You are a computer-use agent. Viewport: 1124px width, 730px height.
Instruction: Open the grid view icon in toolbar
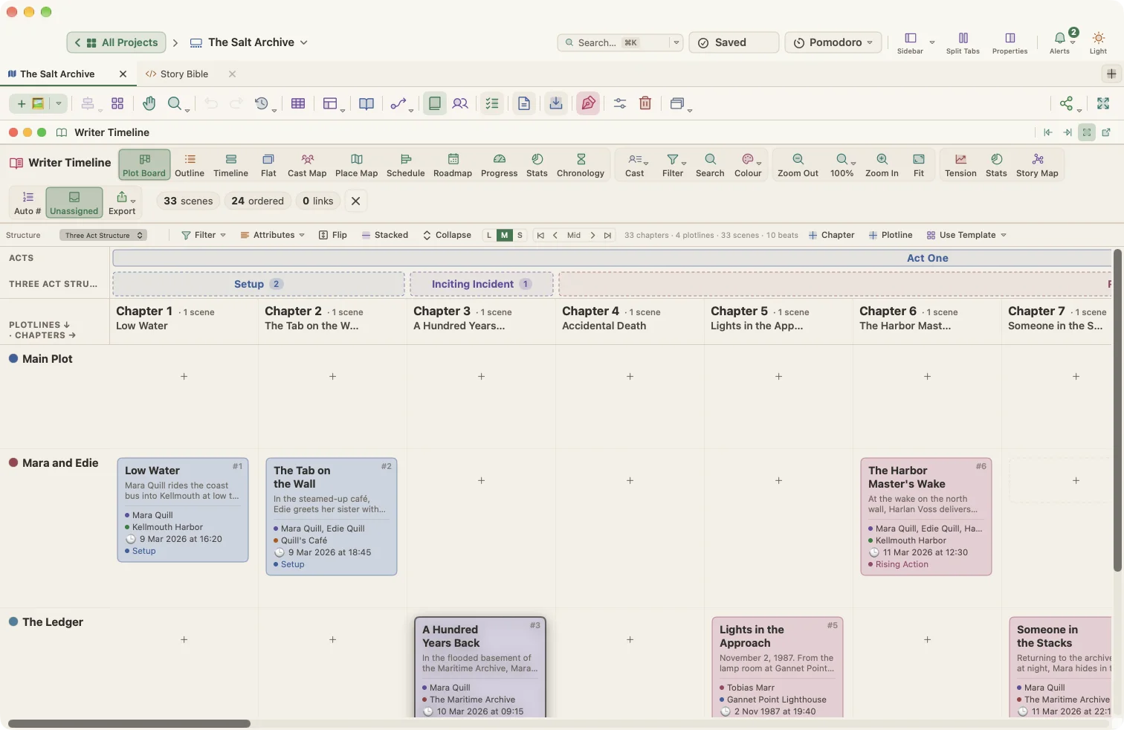pyautogui.click(x=117, y=103)
